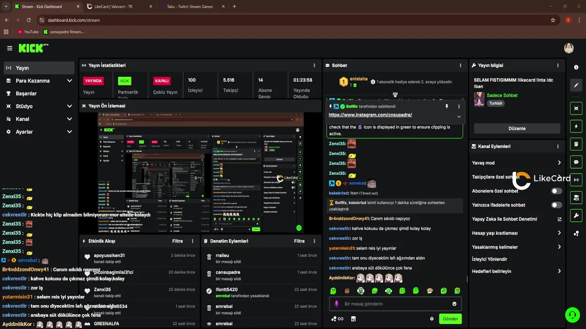Open cansupadre Stream bookmark
The height and width of the screenshot is (329, 586).
pyautogui.click(x=64, y=32)
